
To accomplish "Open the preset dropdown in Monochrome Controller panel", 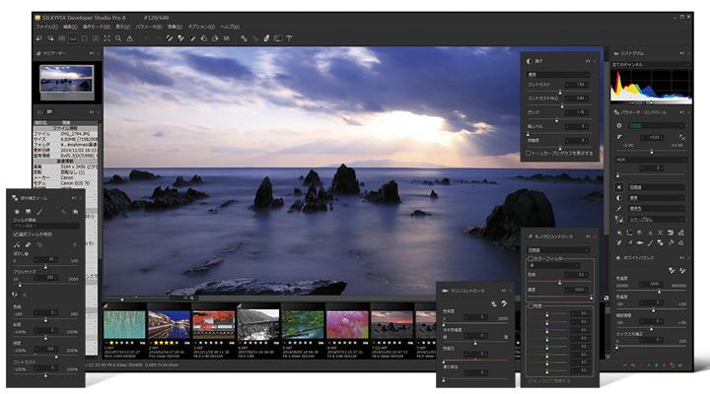I will coord(558,250).
